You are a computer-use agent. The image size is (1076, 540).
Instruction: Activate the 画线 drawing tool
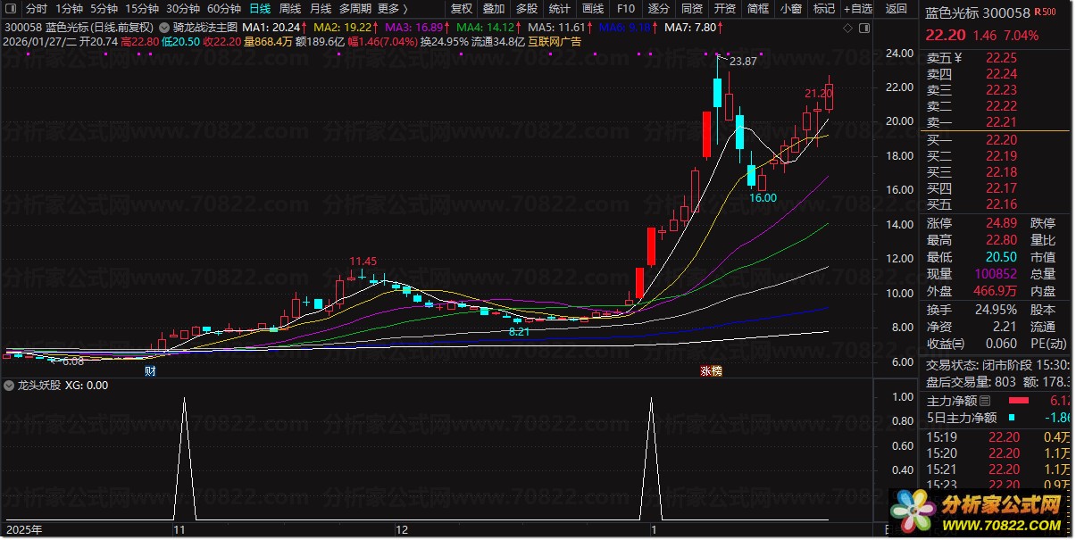(593, 8)
